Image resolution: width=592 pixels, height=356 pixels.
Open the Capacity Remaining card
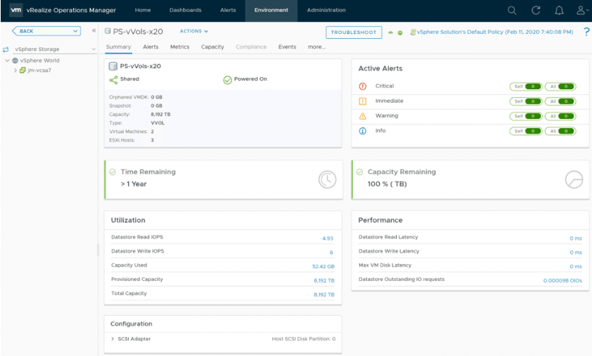470,180
